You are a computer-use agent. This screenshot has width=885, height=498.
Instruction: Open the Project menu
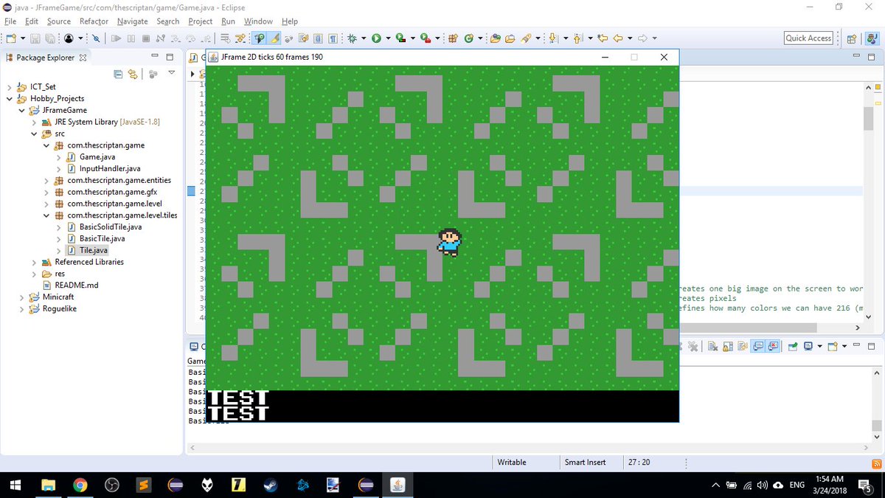click(200, 21)
